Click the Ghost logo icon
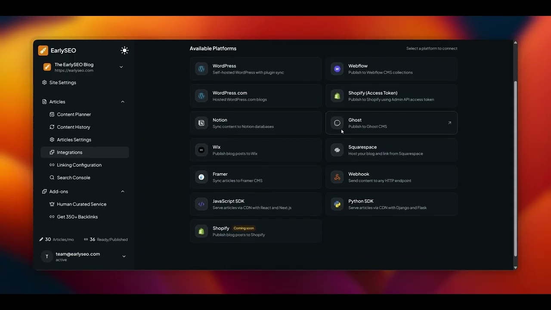 click(x=337, y=123)
